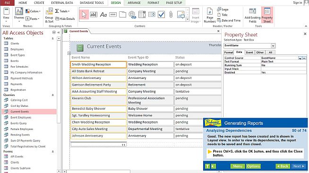Insert Page Numbers

click(210, 15)
